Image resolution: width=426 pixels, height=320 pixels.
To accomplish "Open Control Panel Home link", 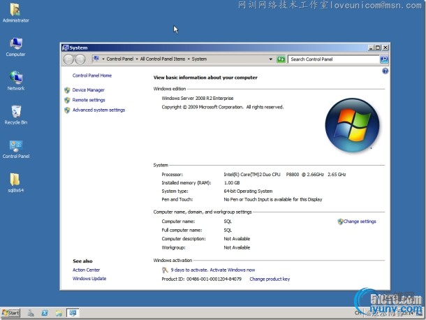I will pos(92,75).
